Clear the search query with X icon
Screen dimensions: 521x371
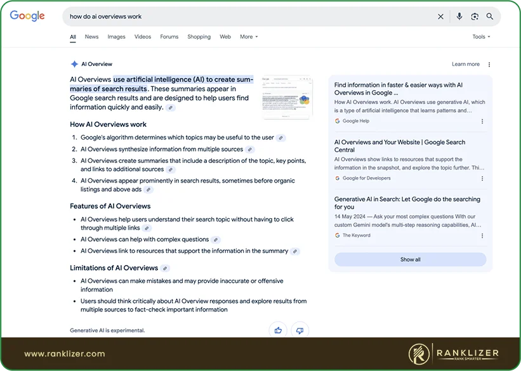tap(440, 16)
